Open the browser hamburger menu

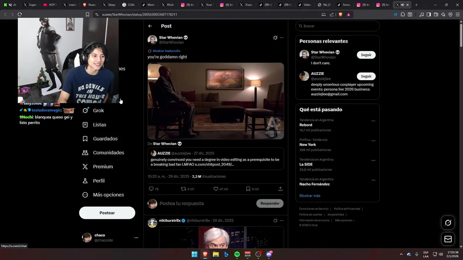click(x=458, y=14)
